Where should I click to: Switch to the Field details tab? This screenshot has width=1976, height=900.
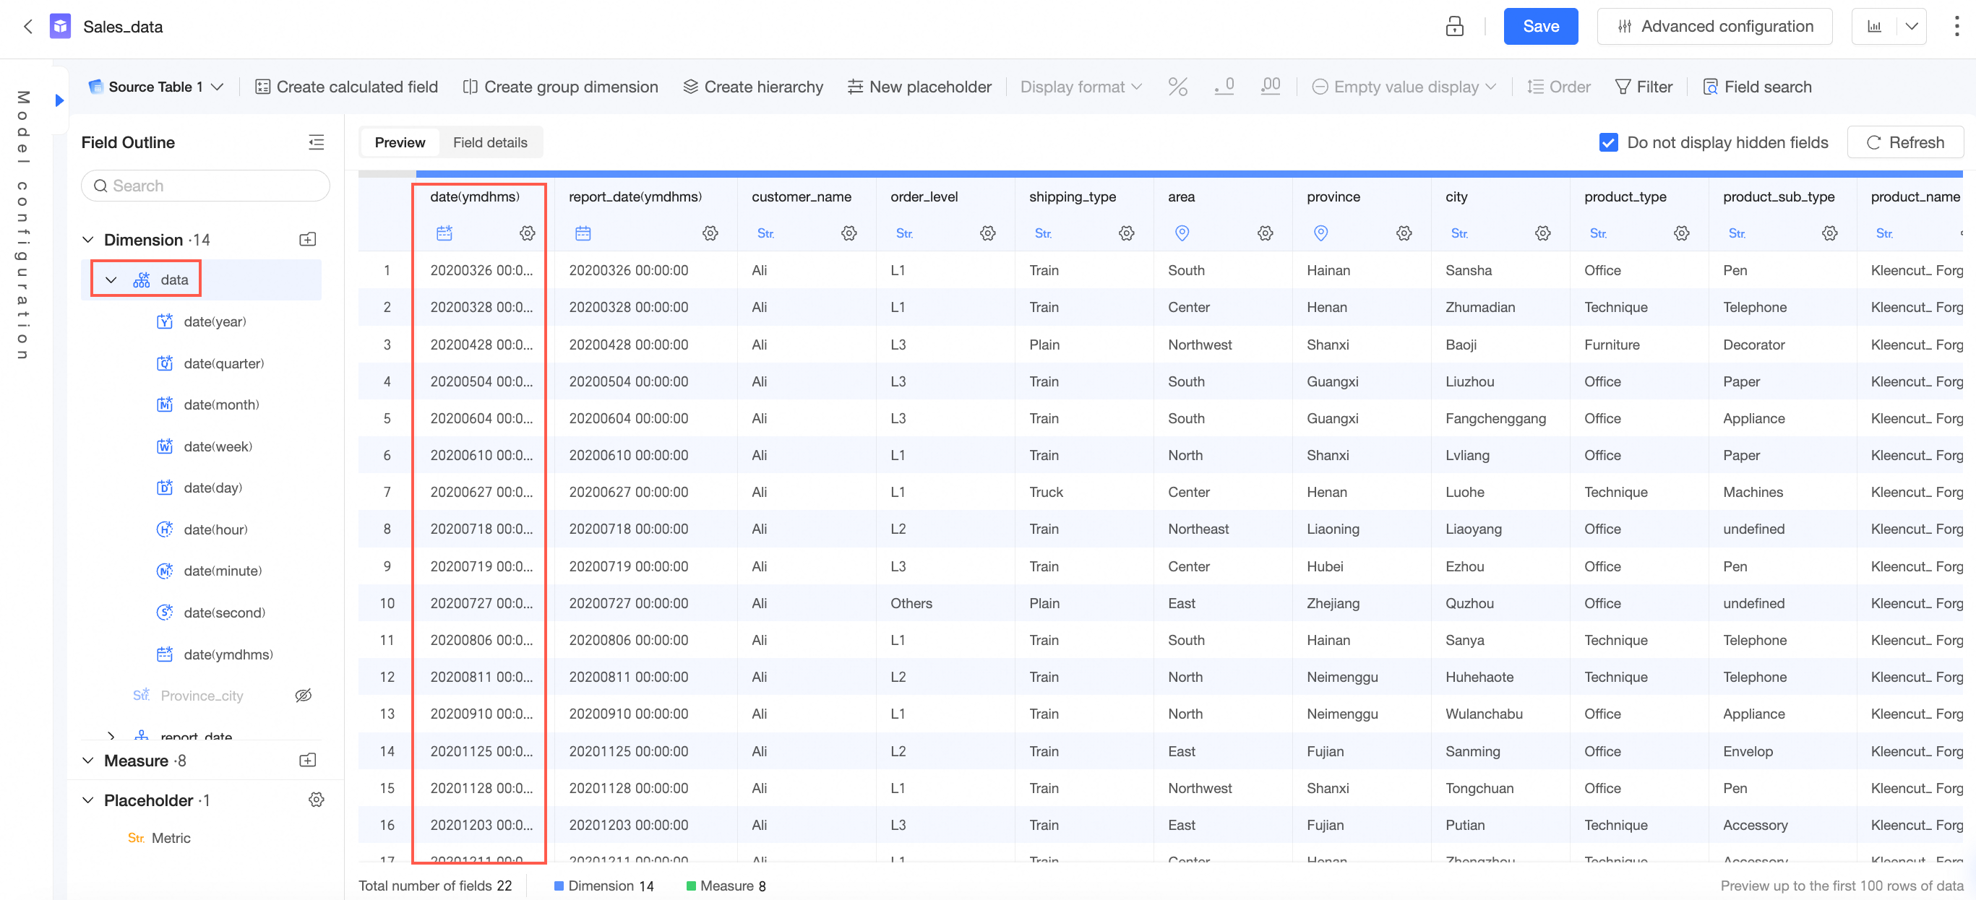[489, 142]
